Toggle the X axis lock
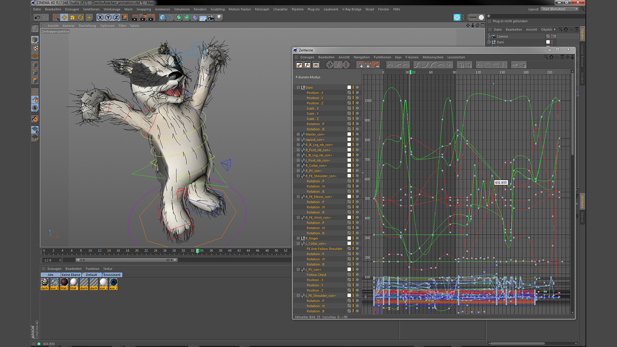 click(x=100, y=17)
